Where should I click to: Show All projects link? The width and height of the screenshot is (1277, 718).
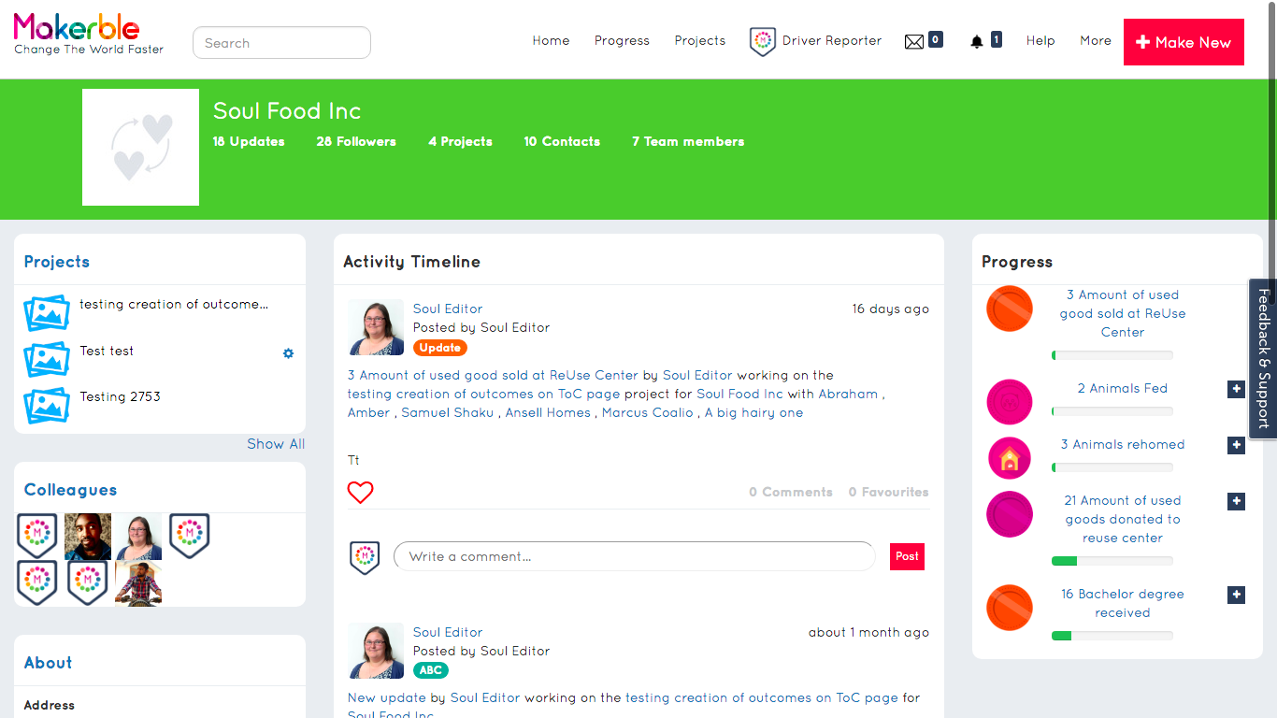click(276, 444)
